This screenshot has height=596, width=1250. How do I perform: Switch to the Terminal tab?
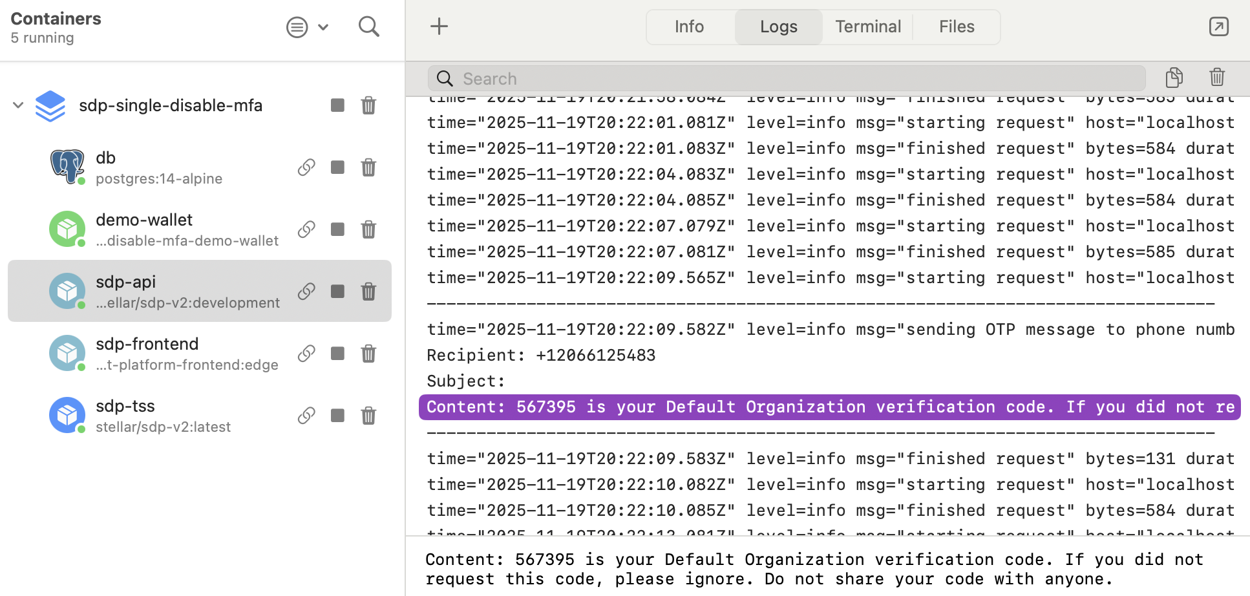click(x=867, y=27)
